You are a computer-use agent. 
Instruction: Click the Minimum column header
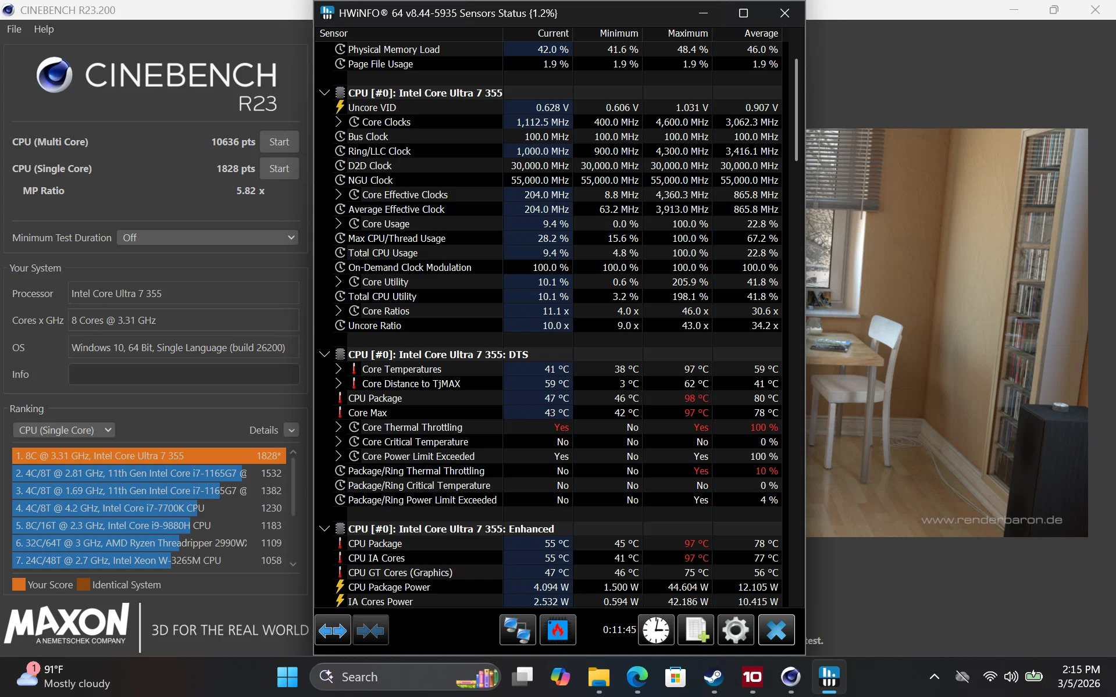click(608, 34)
